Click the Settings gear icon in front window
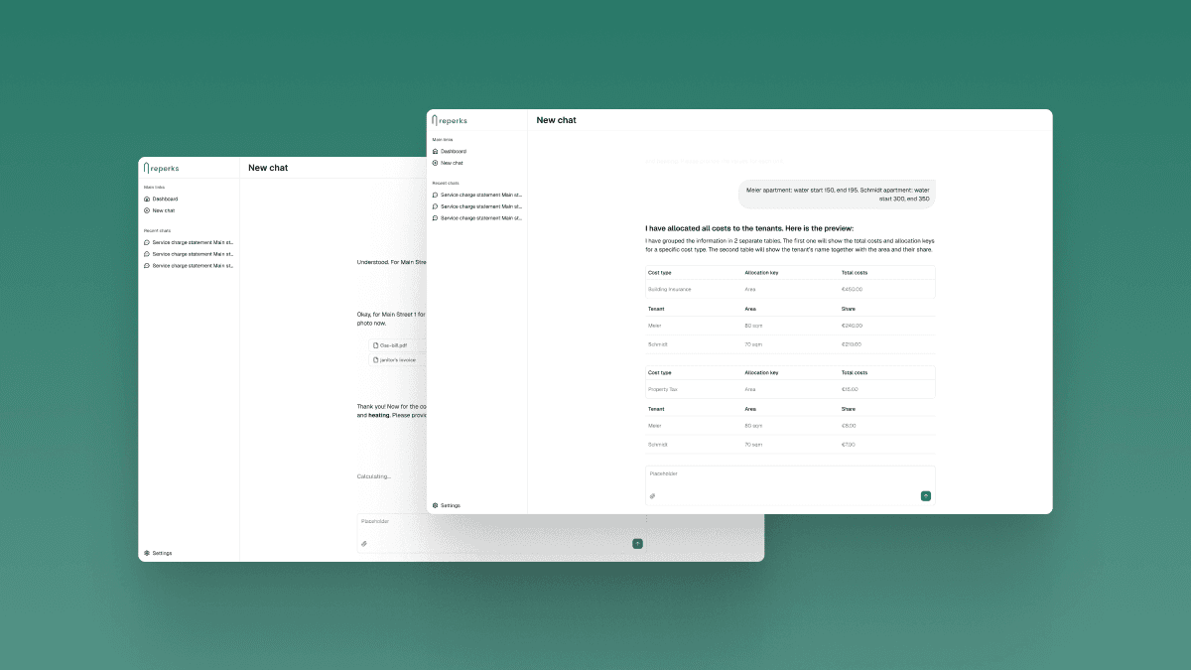This screenshot has width=1191, height=670. tap(435, 505)
